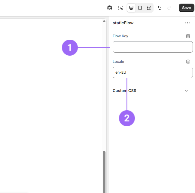The image size is (195, 193).
Task: Click annotation marker number 2
Action: coord(127,118)
